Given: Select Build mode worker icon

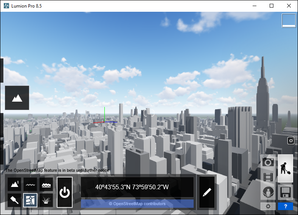Looking at the screenshot, I should tap(286, 168).
